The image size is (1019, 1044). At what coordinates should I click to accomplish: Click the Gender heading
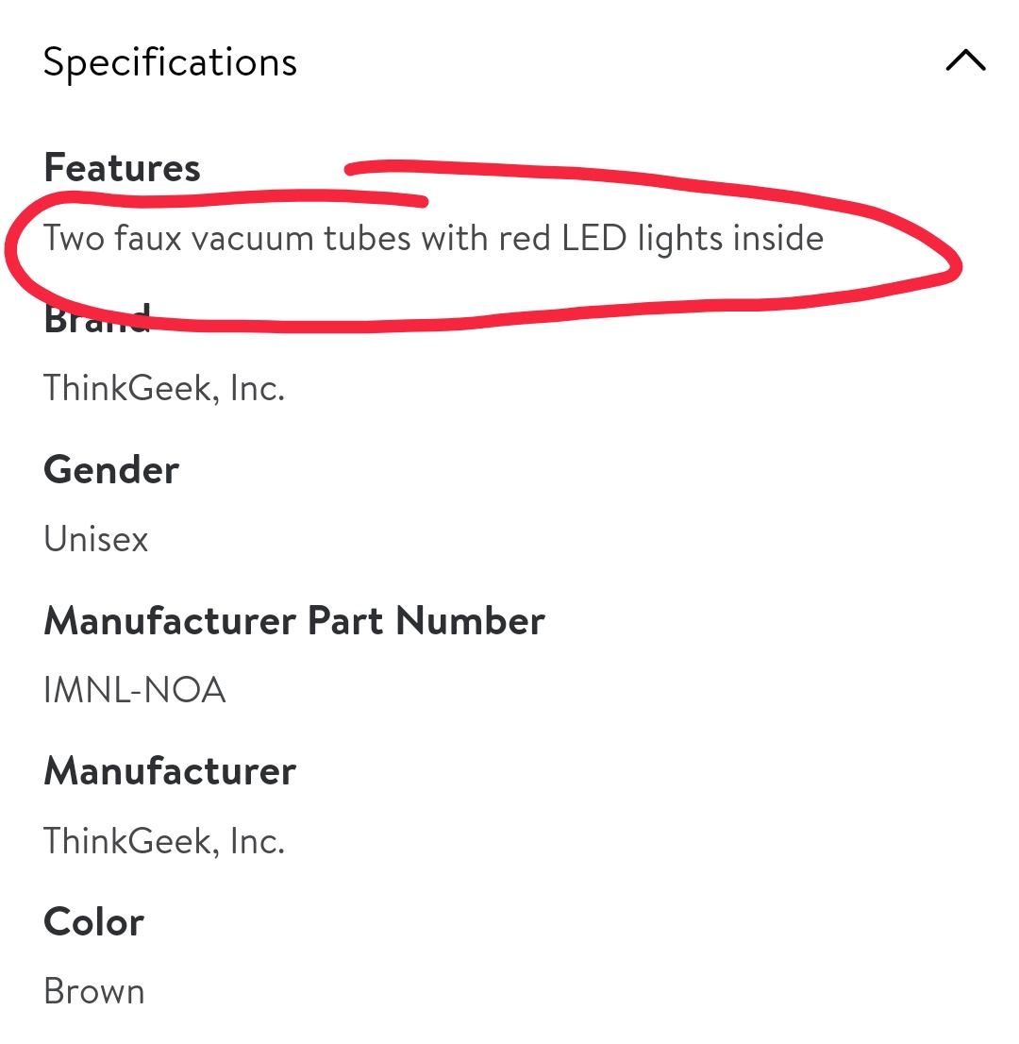[111, 469]
